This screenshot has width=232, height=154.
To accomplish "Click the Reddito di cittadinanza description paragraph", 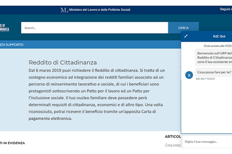I will 97,94.
